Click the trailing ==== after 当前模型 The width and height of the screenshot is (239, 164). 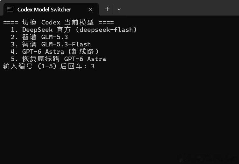(x=106, y=22)
